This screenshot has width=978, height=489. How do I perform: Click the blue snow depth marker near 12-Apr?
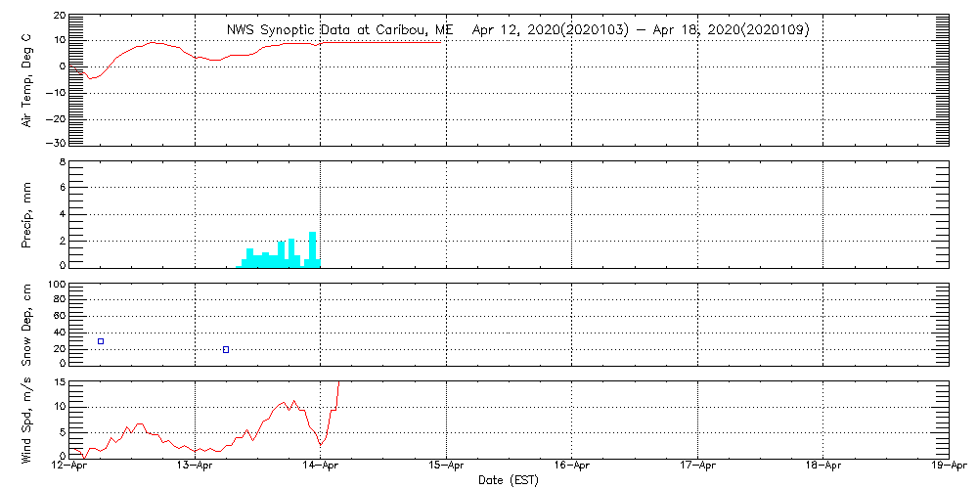[x=101, y=341]
